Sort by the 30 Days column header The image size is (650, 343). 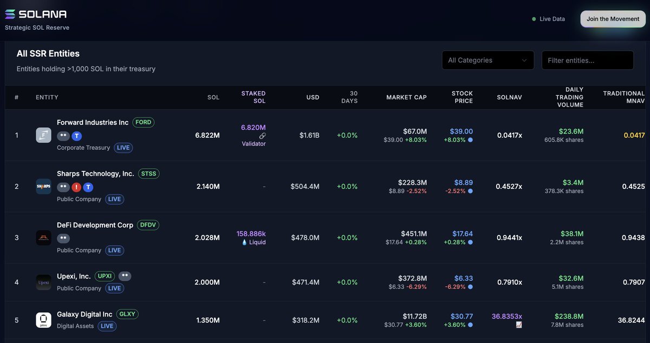(349, 97)
